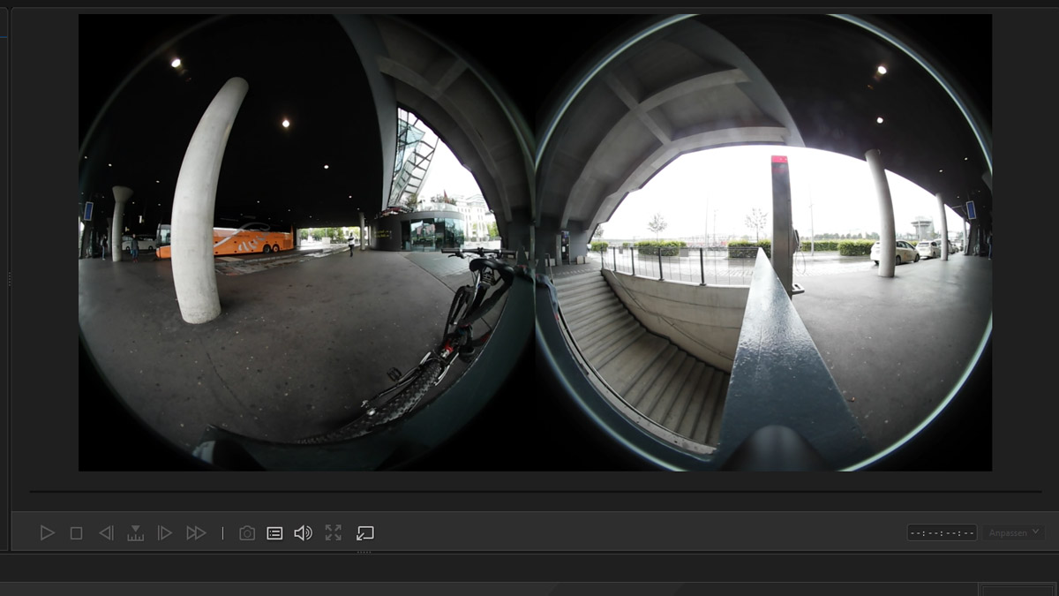
Task: Stop the preview playback
Action: (x=77, y=533)
